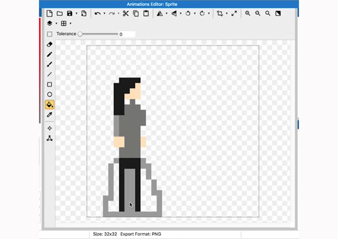The height and width of the screenshot is (239, 338).
Task: Expand the grid options dropdown arrow
Action: click(x=70, y=23)
